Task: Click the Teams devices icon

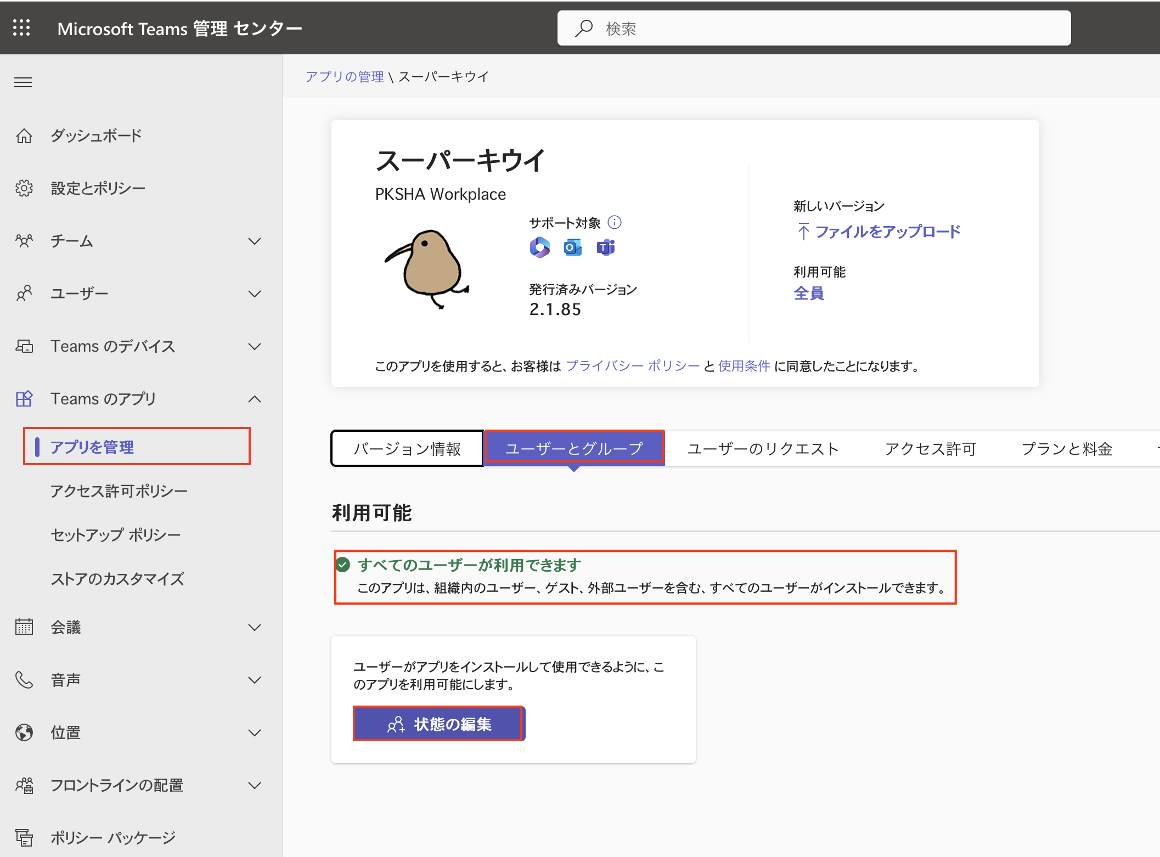Action: 24,346
